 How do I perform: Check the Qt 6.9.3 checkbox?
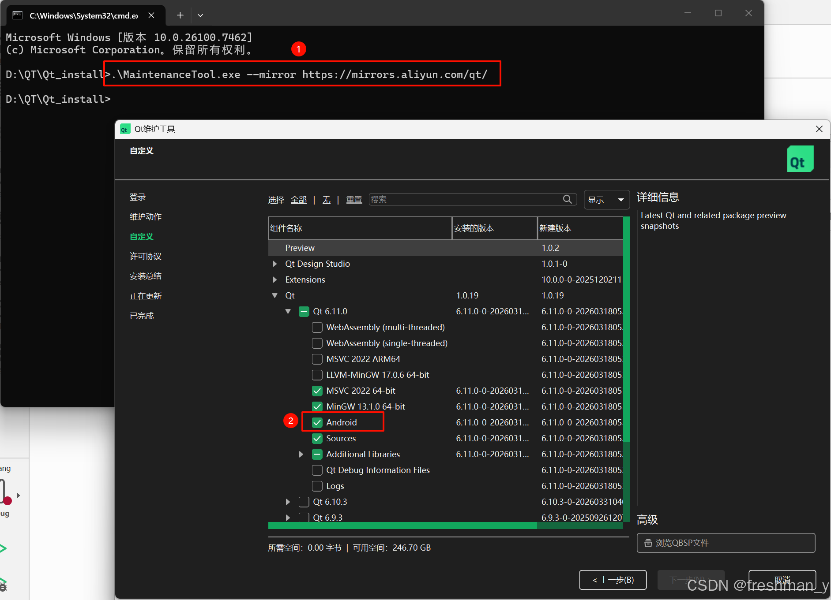(304, 518)
